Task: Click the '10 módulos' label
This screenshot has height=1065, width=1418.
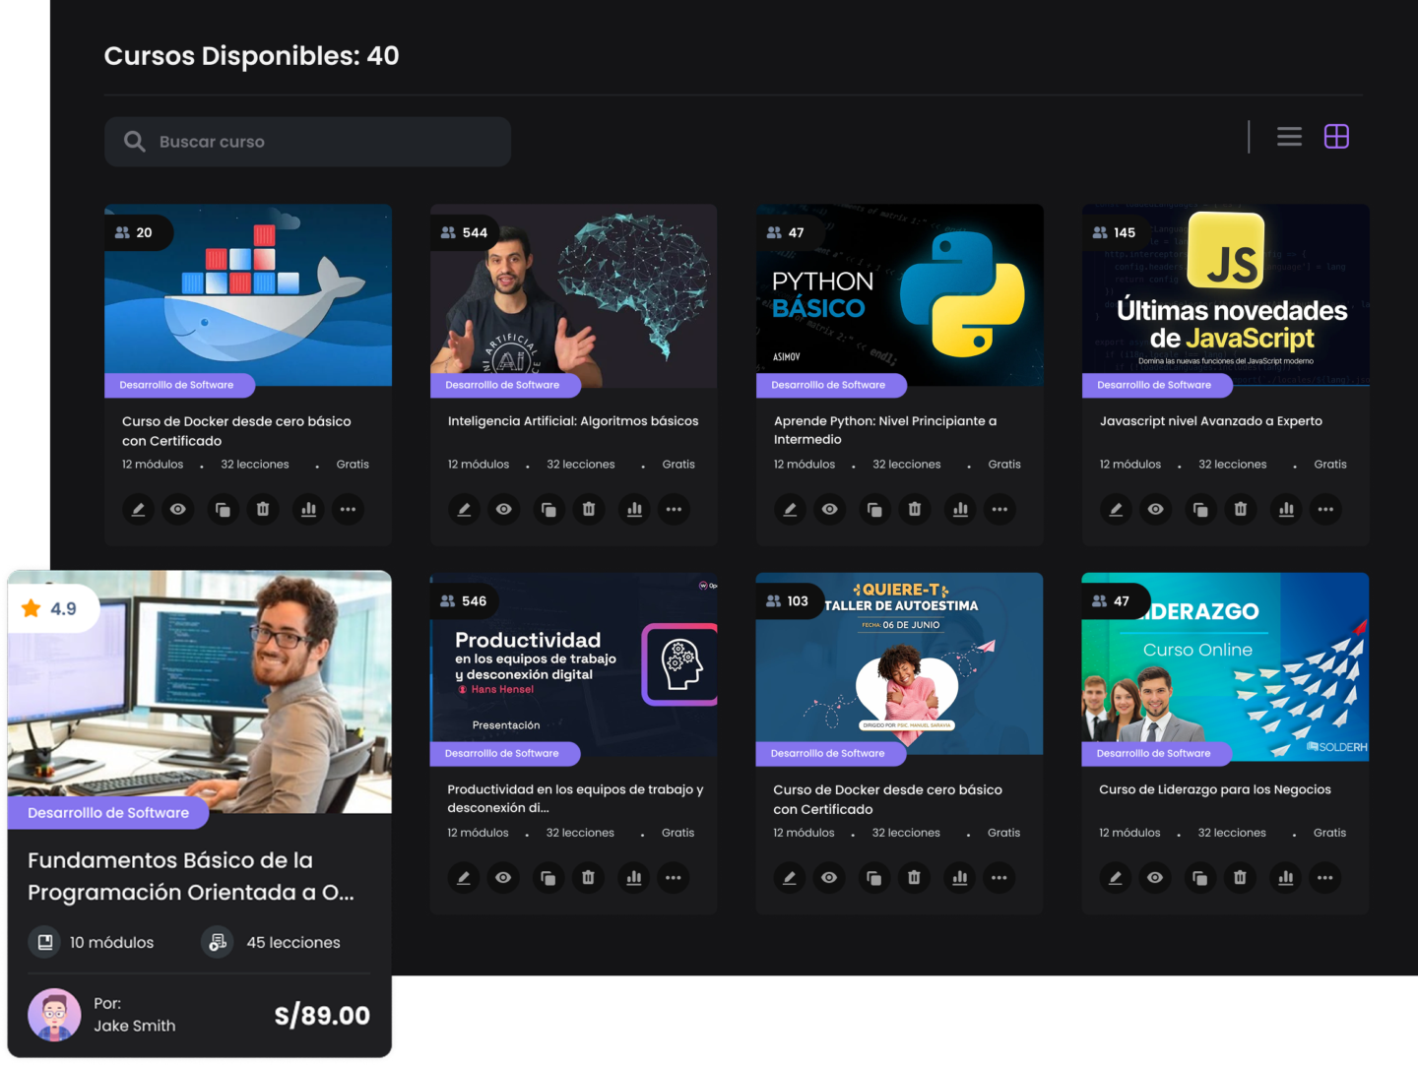Action: [111, 943]
